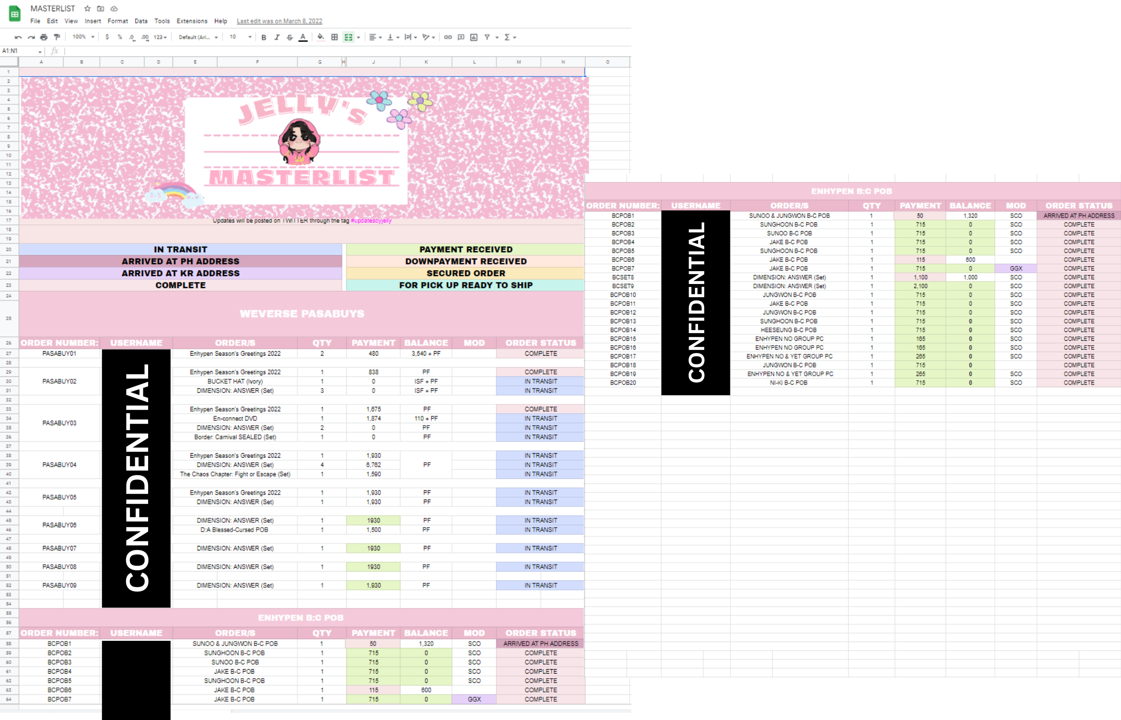
Task: Open the #updatesbyjelly hashtag link
Action: click(x=371, y=221)
